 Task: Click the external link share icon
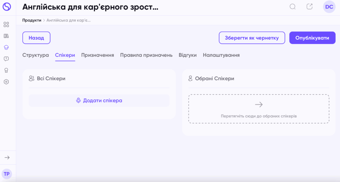[x=309, y=7]
